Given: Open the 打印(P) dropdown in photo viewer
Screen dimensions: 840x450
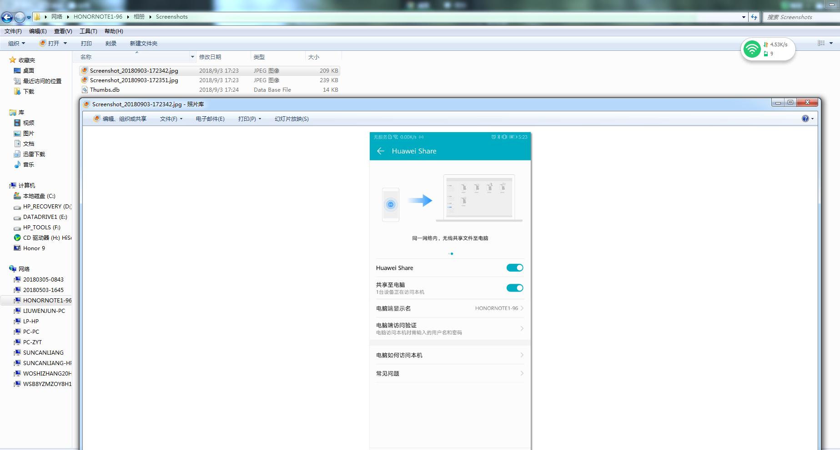Looking at the screenshot, I should click(x=249, y=119).
